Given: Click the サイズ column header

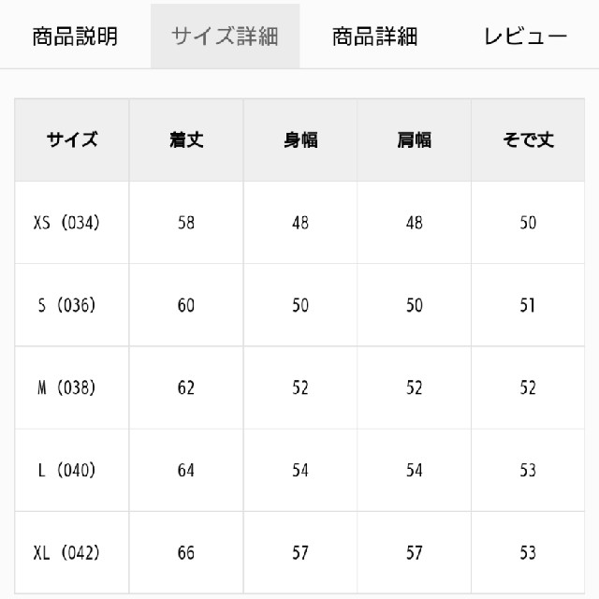Looking at the screenshot, I should (72, 139).
